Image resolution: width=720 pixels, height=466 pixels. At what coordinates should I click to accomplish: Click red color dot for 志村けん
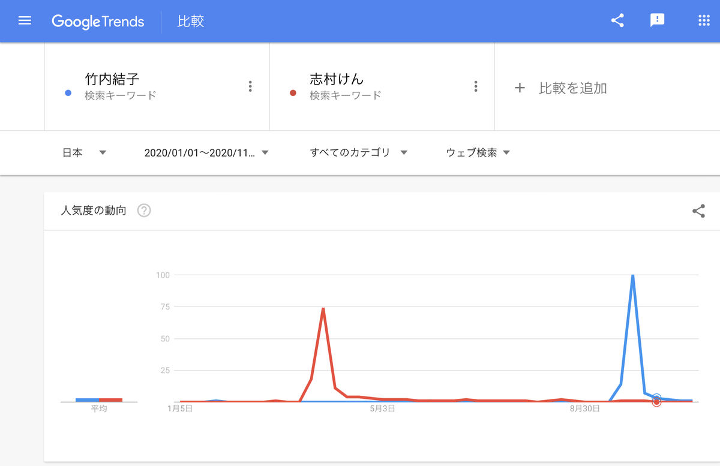pyautogui.click(x=293, y=93)
